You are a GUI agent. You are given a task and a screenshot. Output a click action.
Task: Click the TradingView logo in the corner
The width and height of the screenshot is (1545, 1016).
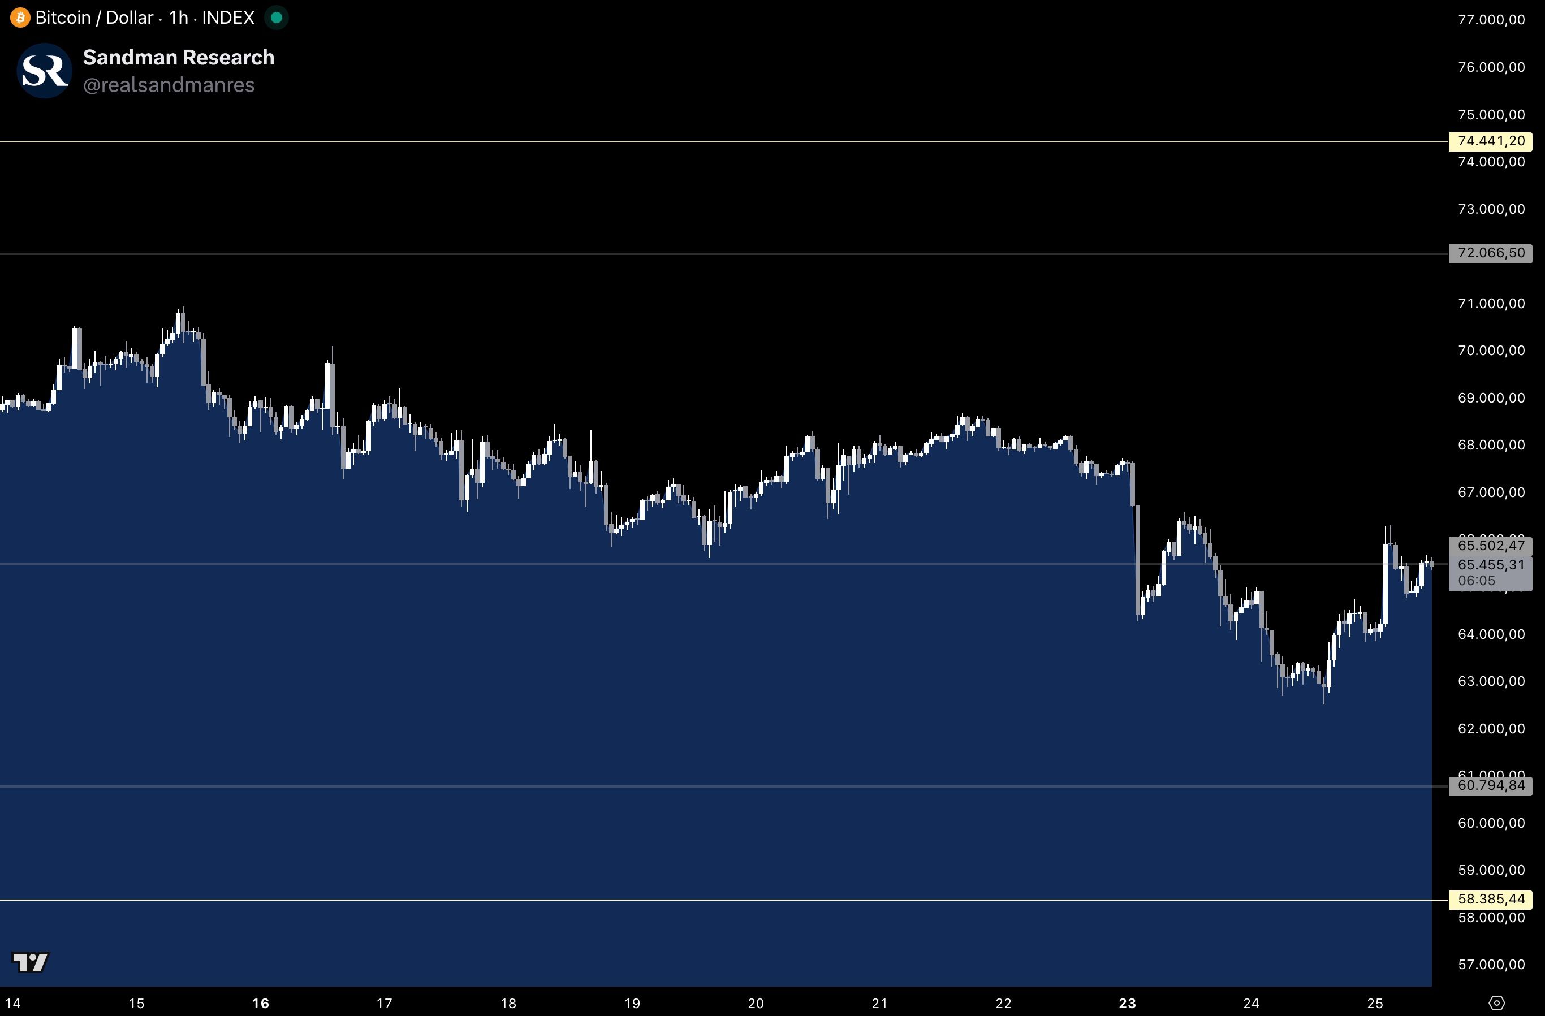pos(31,962)
